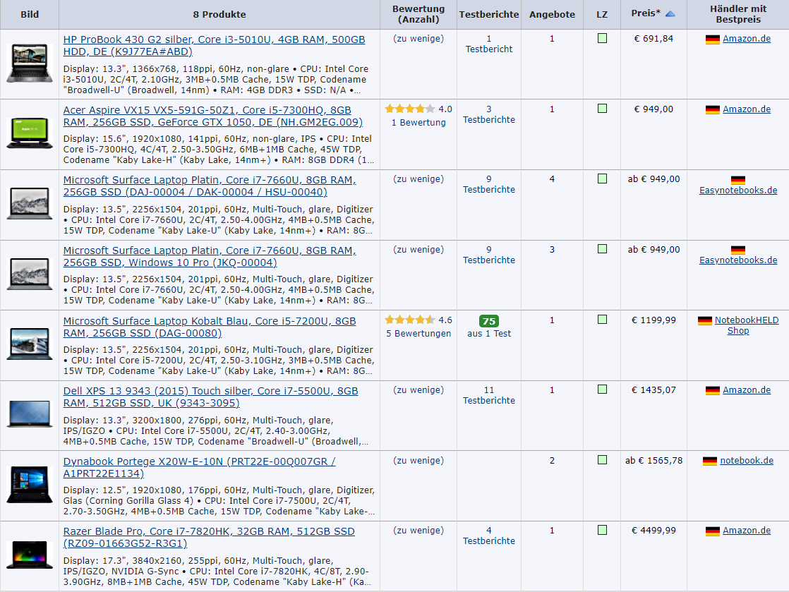The width and height of the screenshot is (789, 592).
Task: Open Surface Laptop Platin DAJ-00004 link
Action: pos(210,186)
